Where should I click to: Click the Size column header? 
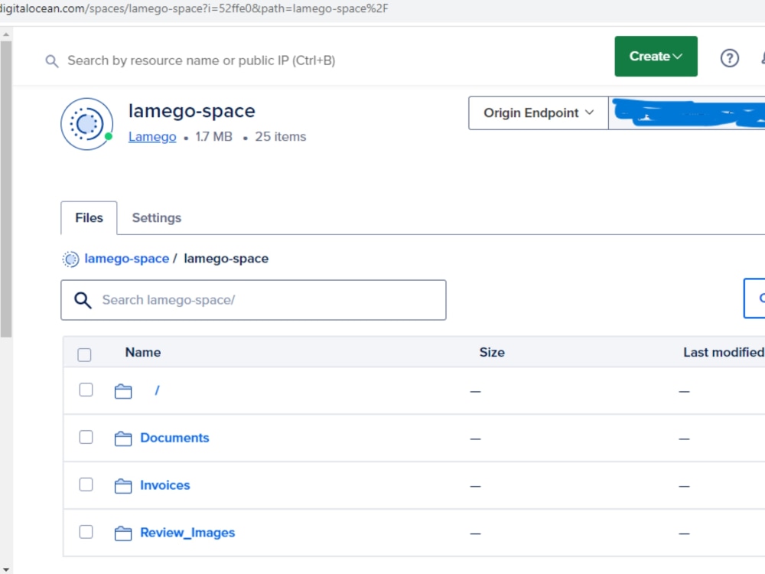tap(492, 352)
